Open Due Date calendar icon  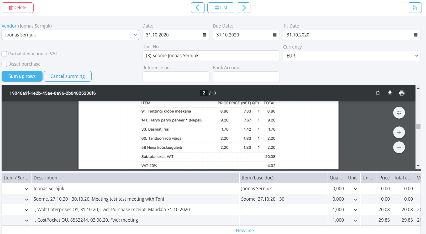click(275, 35)
